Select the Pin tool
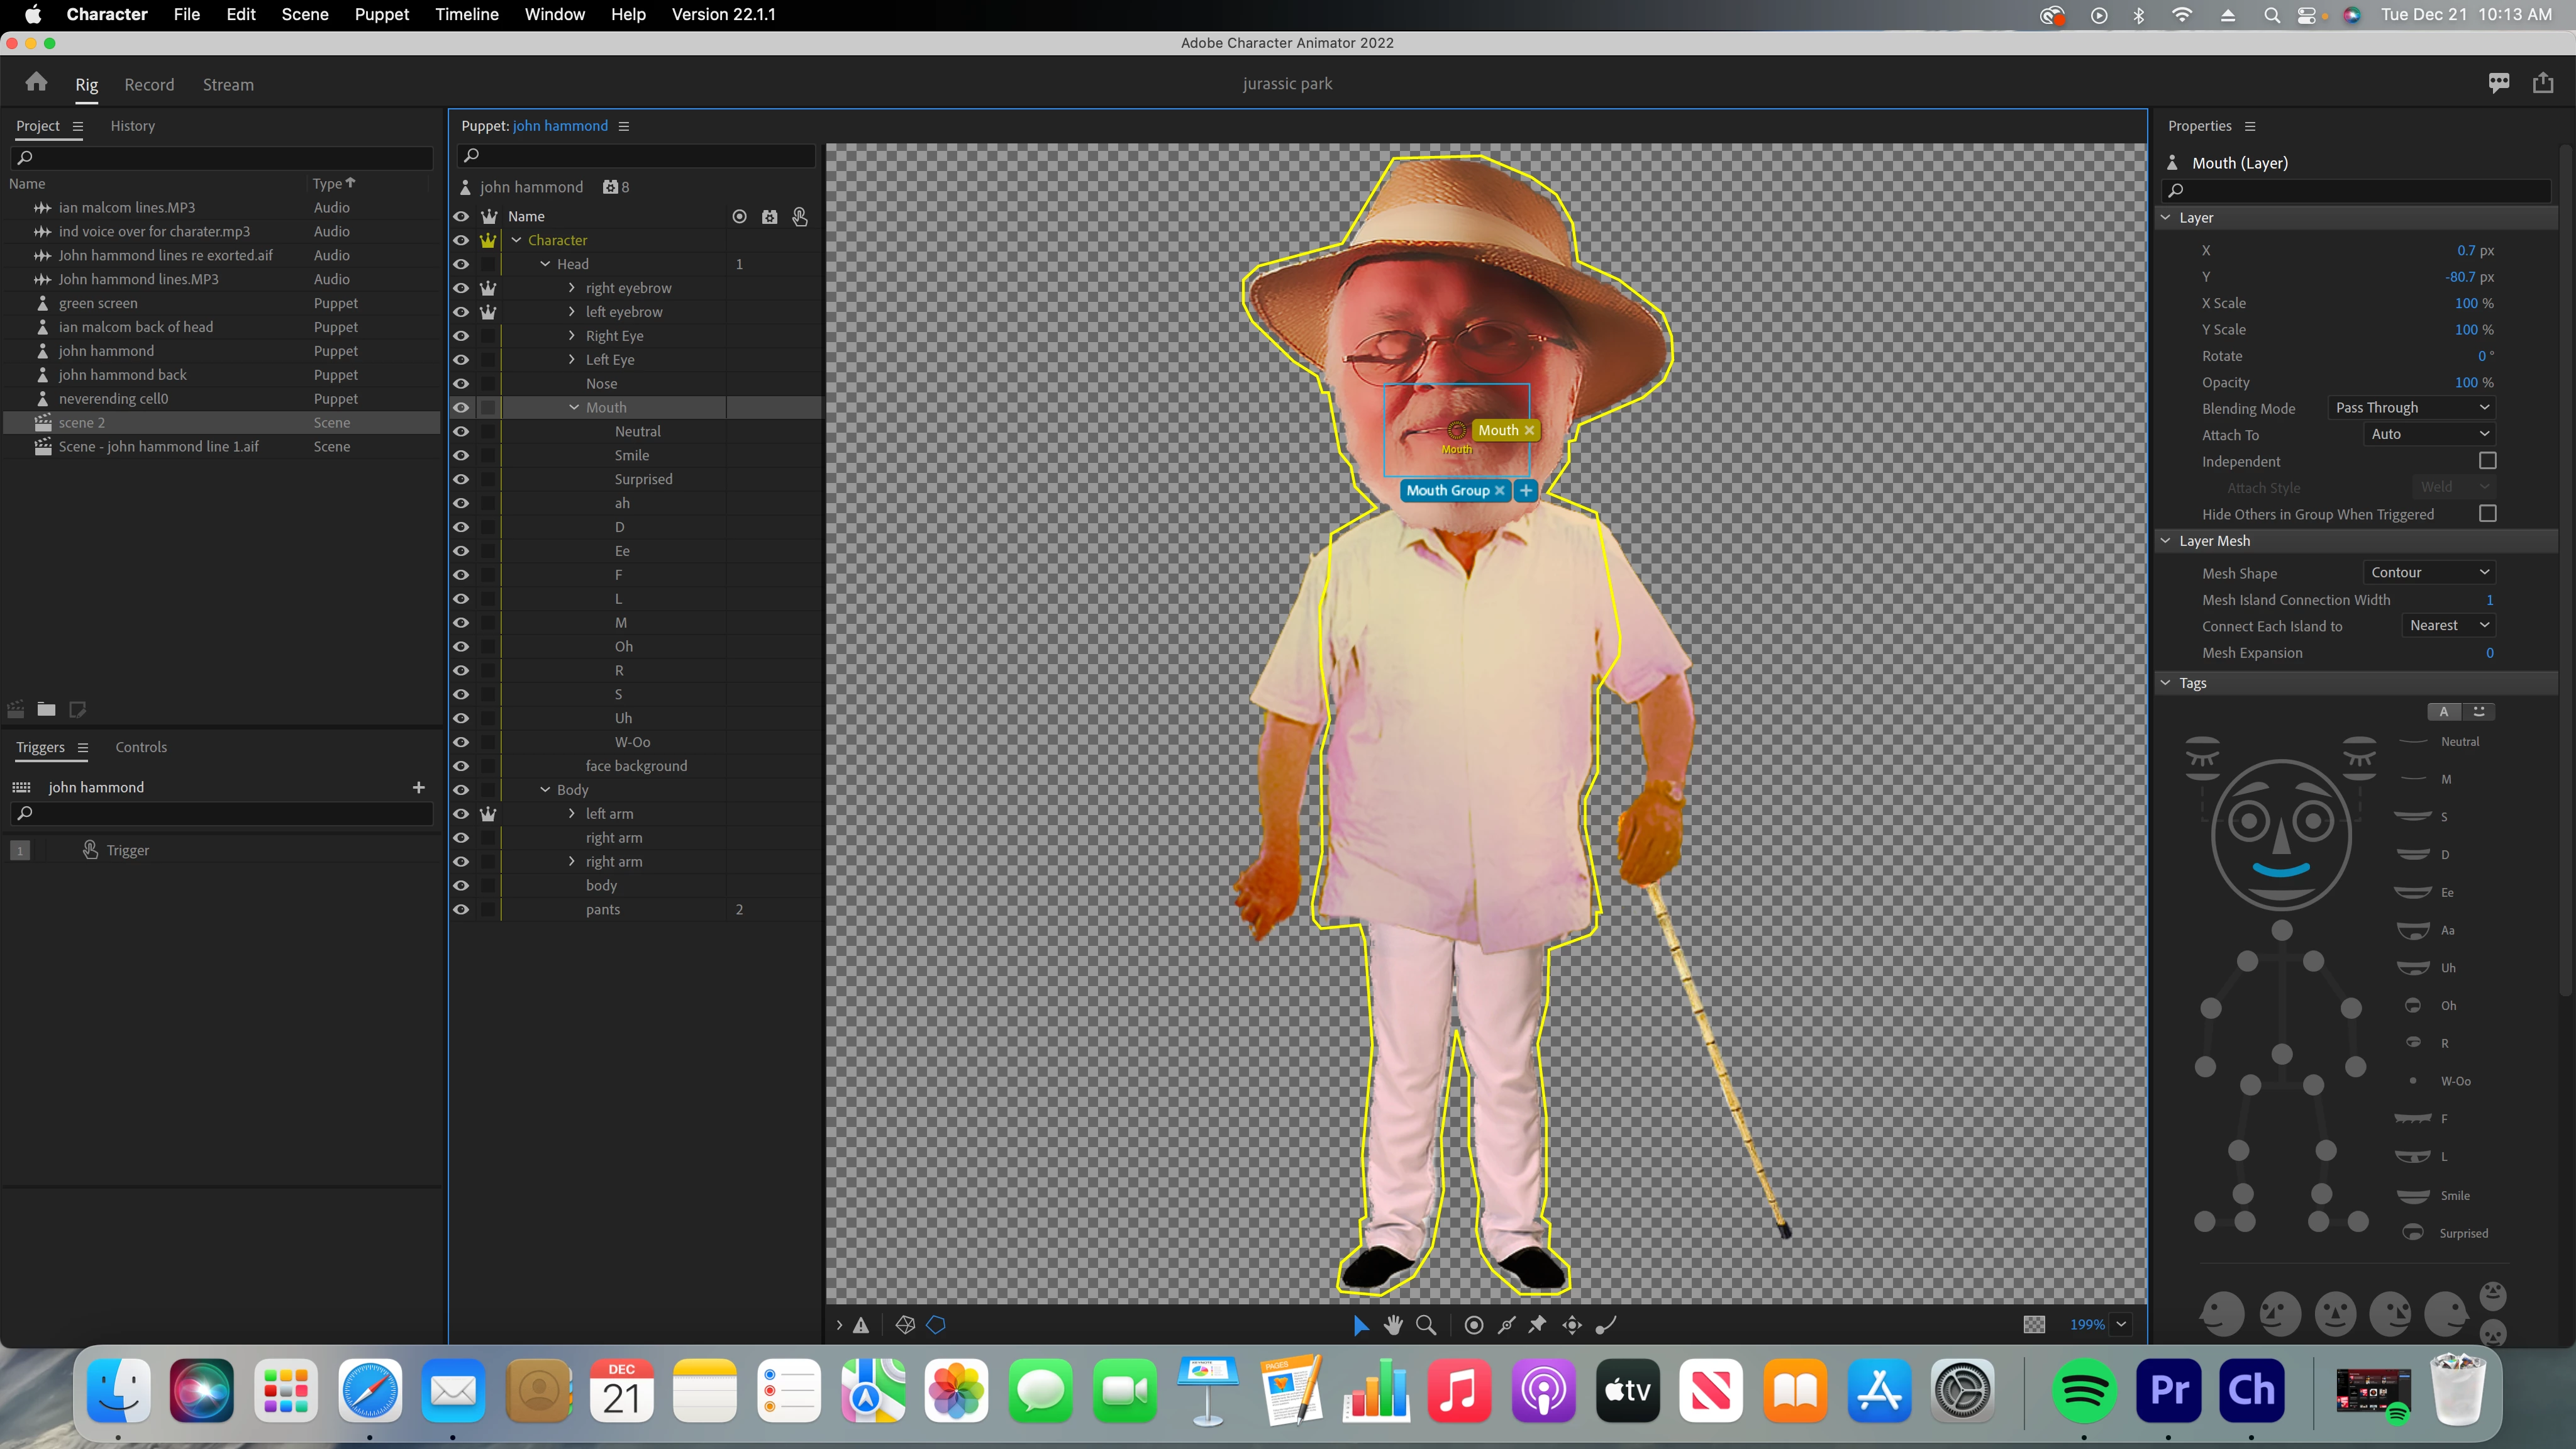This screenshot has height=1449, width=2576. pyautogui.click(x=1537, y=1325)
